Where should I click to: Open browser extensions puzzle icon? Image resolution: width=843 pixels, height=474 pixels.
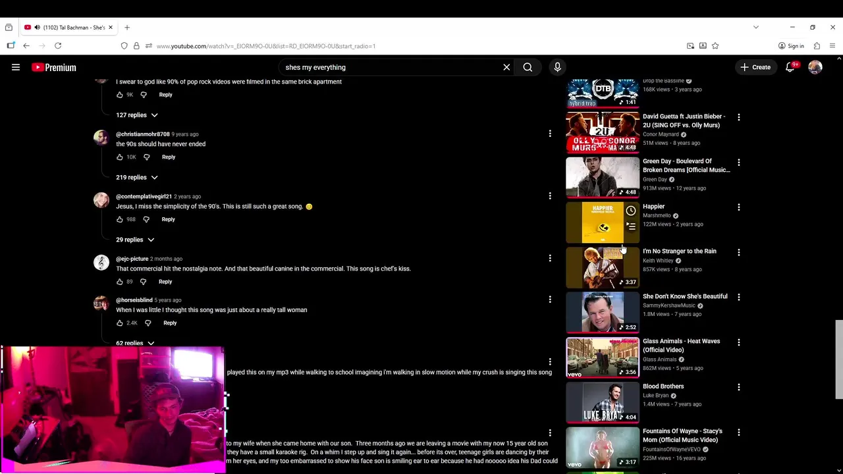[x=817, y=46]
